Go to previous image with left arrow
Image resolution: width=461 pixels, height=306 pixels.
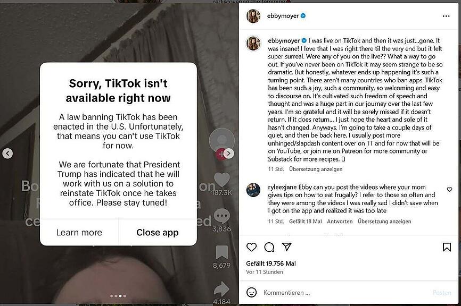click(x=7, y=153)
